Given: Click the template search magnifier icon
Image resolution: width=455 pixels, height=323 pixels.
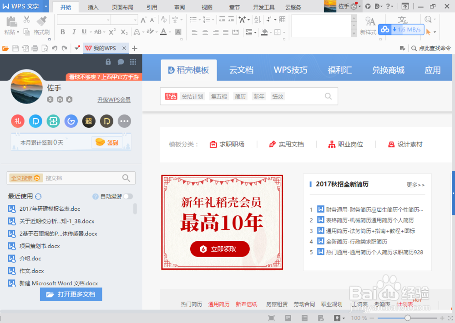Looking at the screenshot, I should click(x=328, y=96).
